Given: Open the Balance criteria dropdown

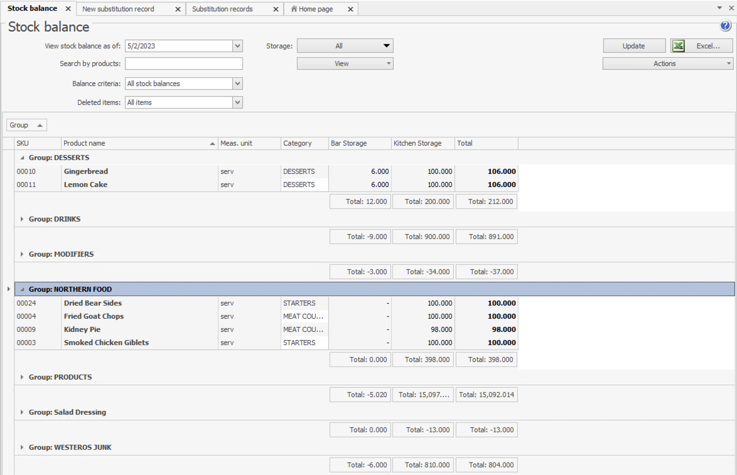Looking at the screenshot, I should tap(237, 83).
